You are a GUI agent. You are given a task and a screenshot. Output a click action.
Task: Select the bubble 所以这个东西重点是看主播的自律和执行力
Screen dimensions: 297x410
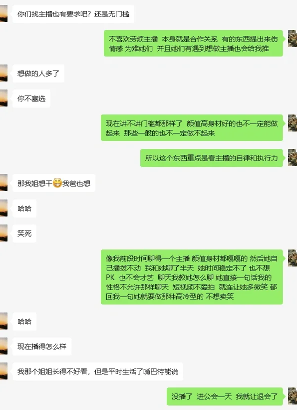pos(212,158)
